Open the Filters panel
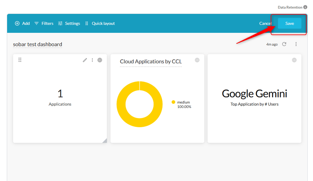 [x=44, y=24]
